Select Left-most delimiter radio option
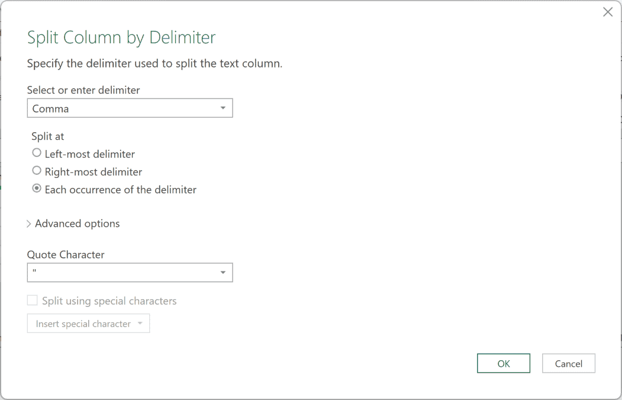Screen dimensions: 622x400 tap(37, 153)
